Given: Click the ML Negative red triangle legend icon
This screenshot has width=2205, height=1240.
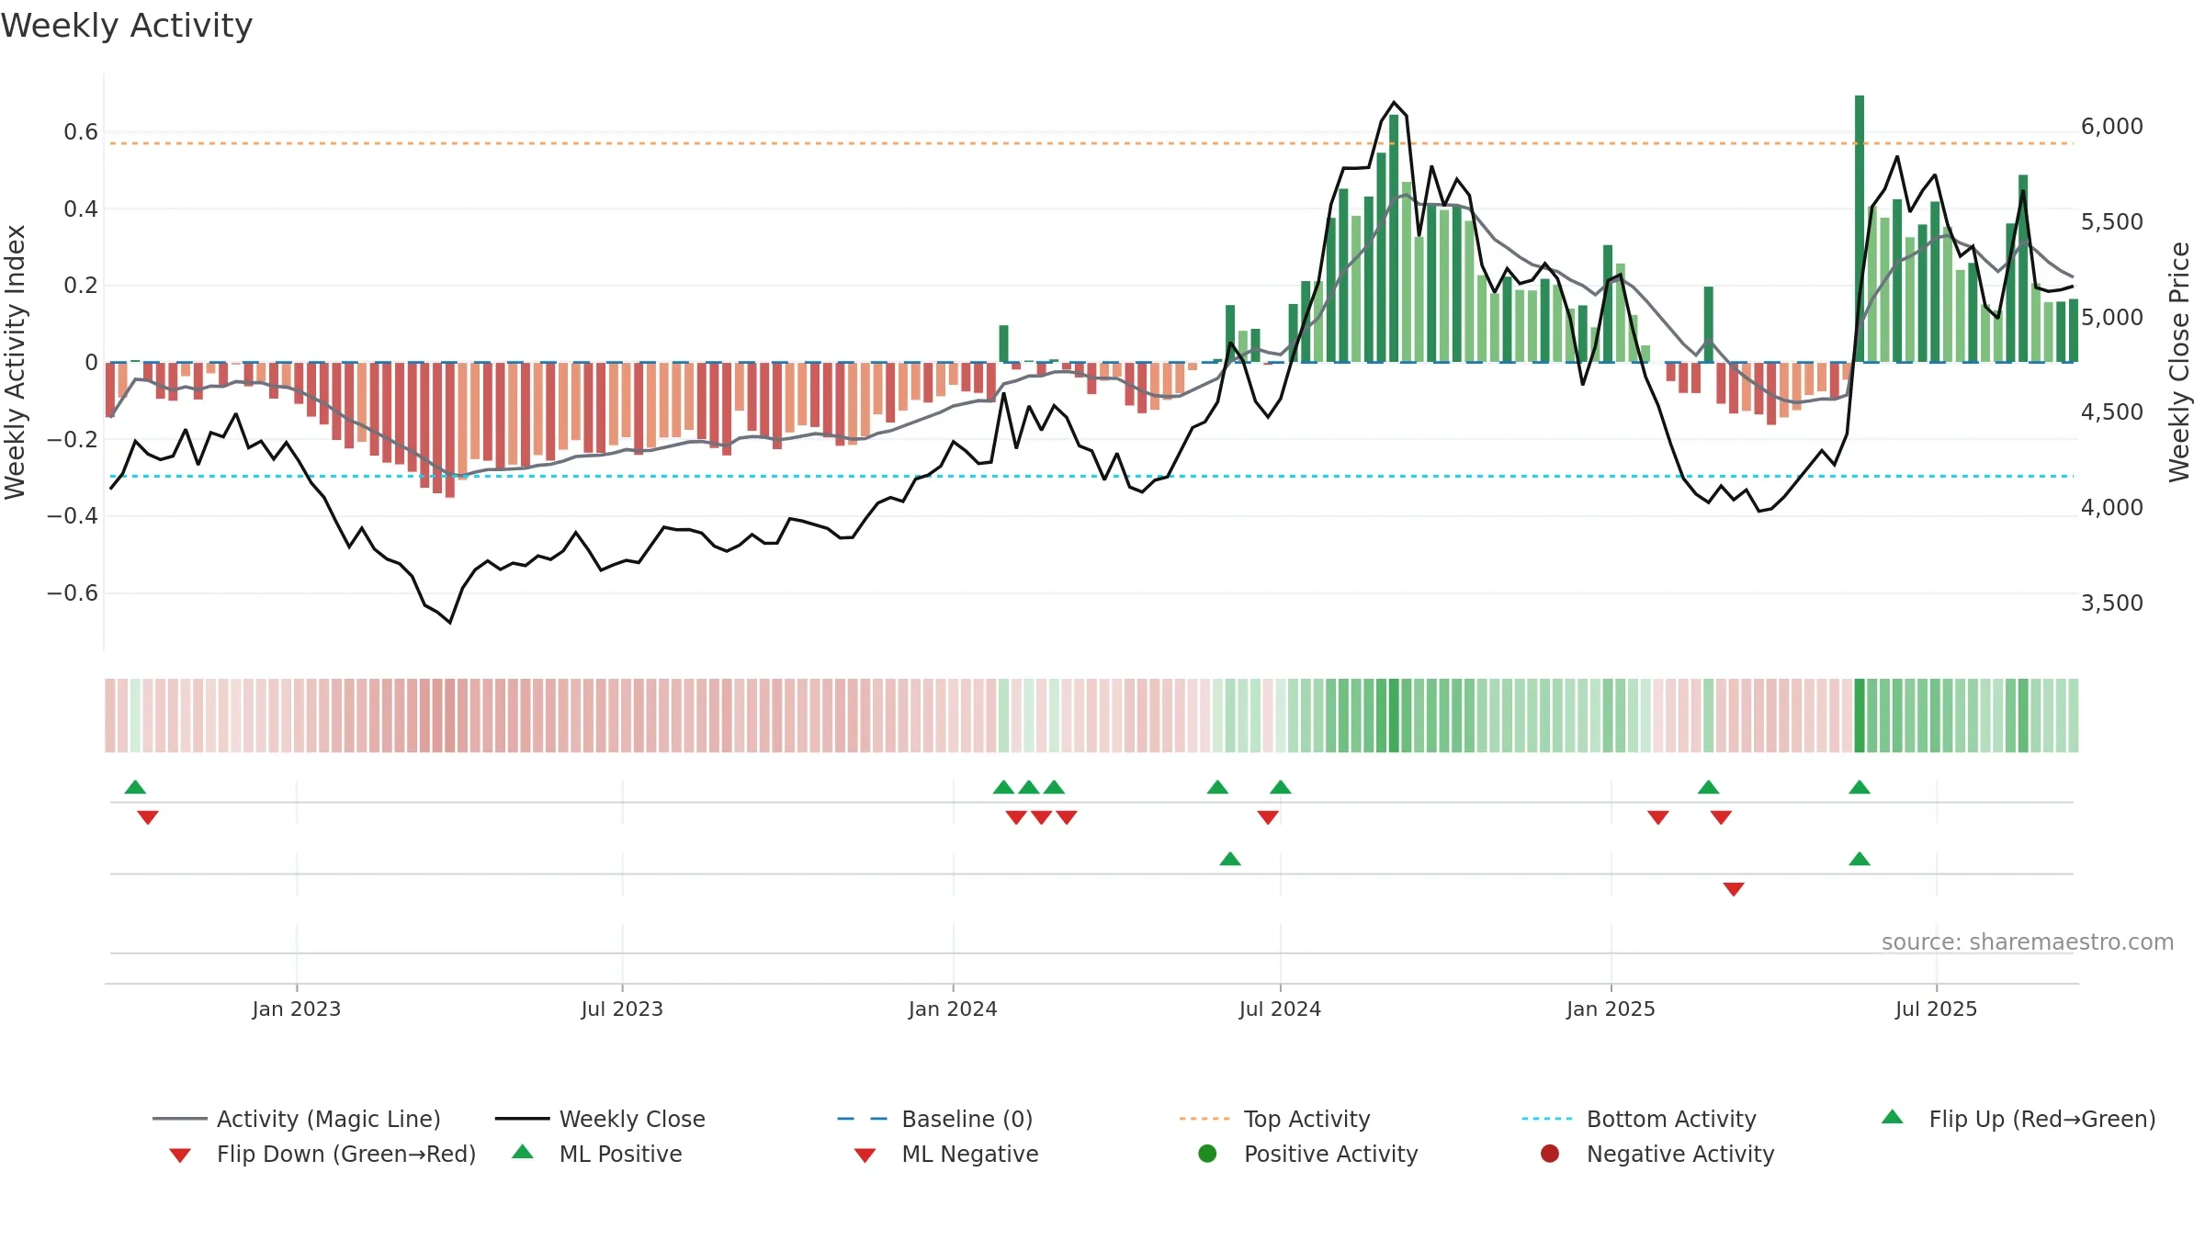Looking at the screenshot, I should (x=865, y=1155).
